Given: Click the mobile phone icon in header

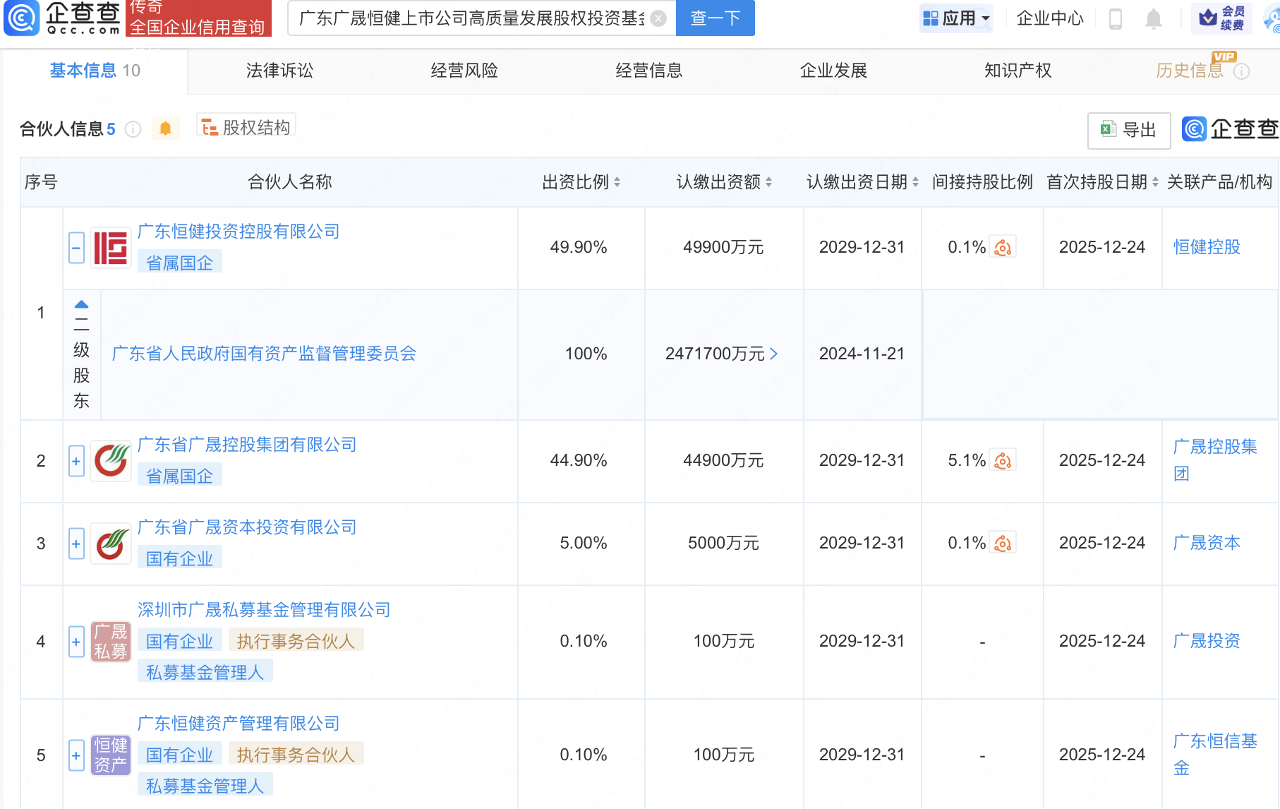Looking at the screenshot, I should pyautogui.click(x=1116, y=18).
